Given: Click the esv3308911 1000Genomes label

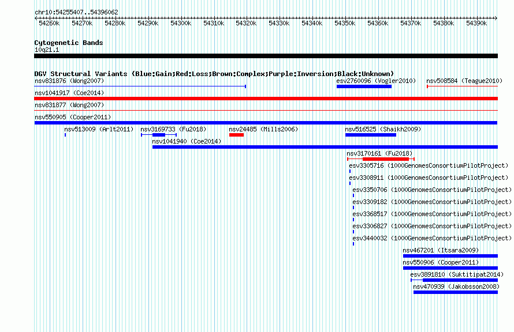Looking at the screenshot, I should [429, 178].
